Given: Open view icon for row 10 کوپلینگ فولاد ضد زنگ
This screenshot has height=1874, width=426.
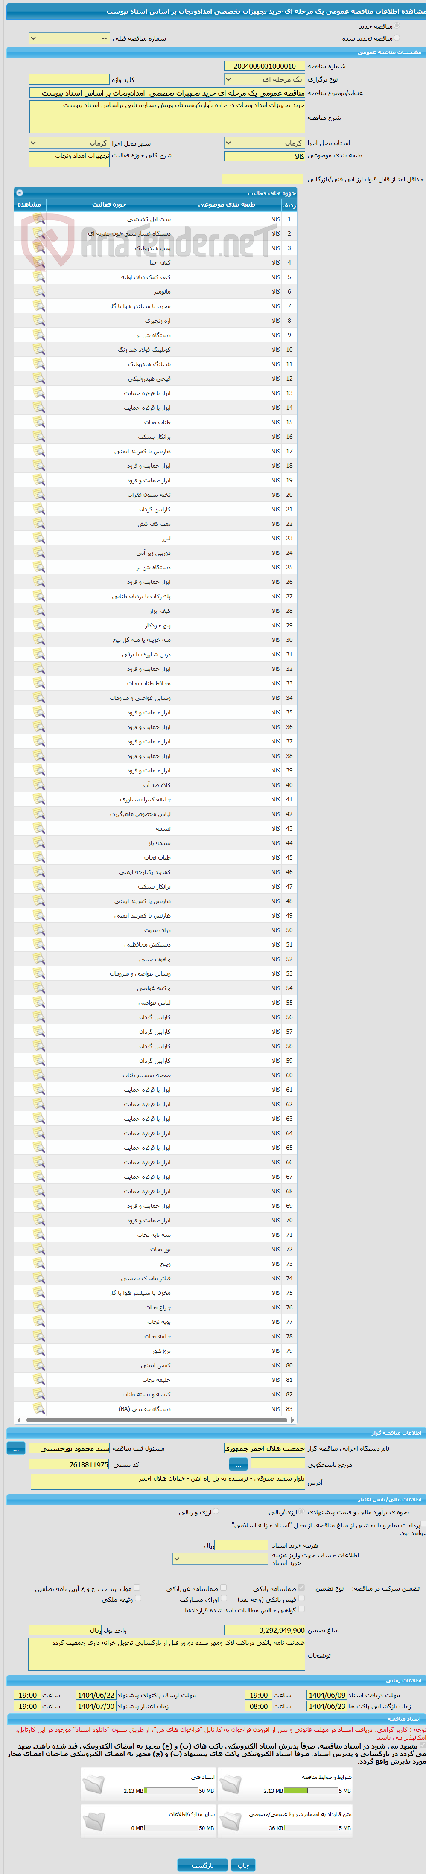Looking at the screenshot, I should point(38,350).
